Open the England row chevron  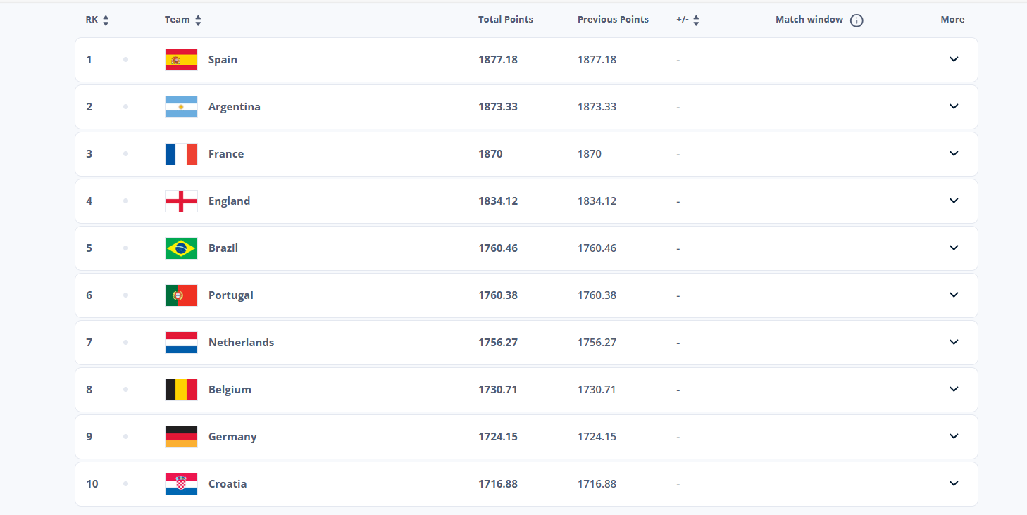pos(954,201)
